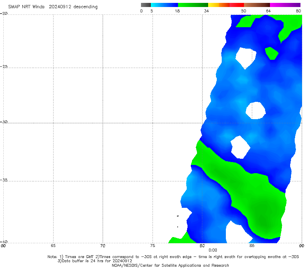Screen dimensions: 305x268
Task: Click the longitude axis label '85'
Action: (x=252, y=246)
